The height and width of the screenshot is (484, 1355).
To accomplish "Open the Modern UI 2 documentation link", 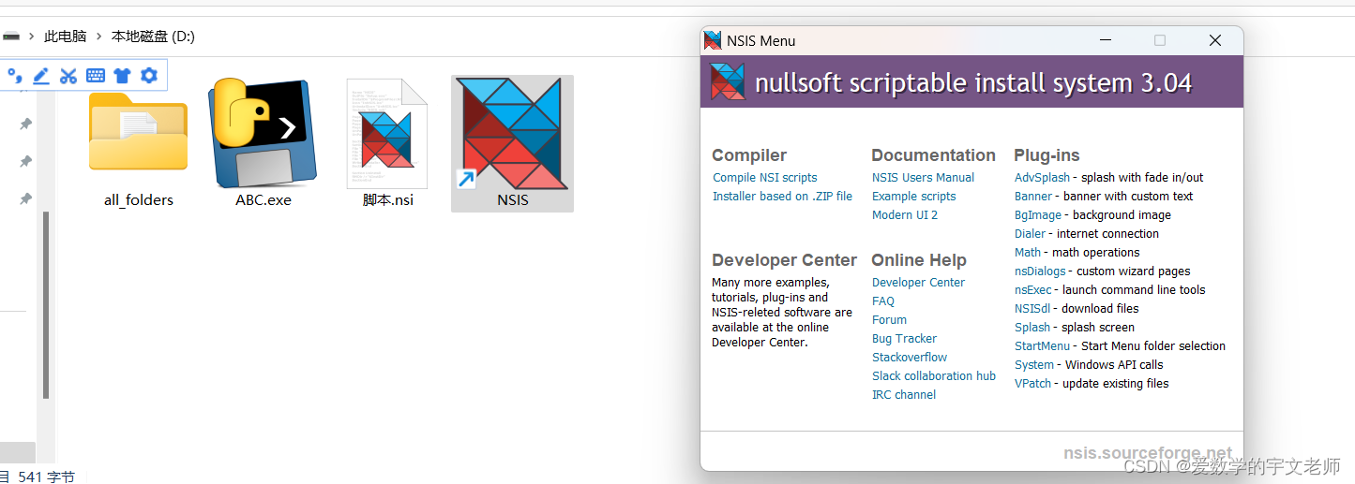I will tap(904, 215).
